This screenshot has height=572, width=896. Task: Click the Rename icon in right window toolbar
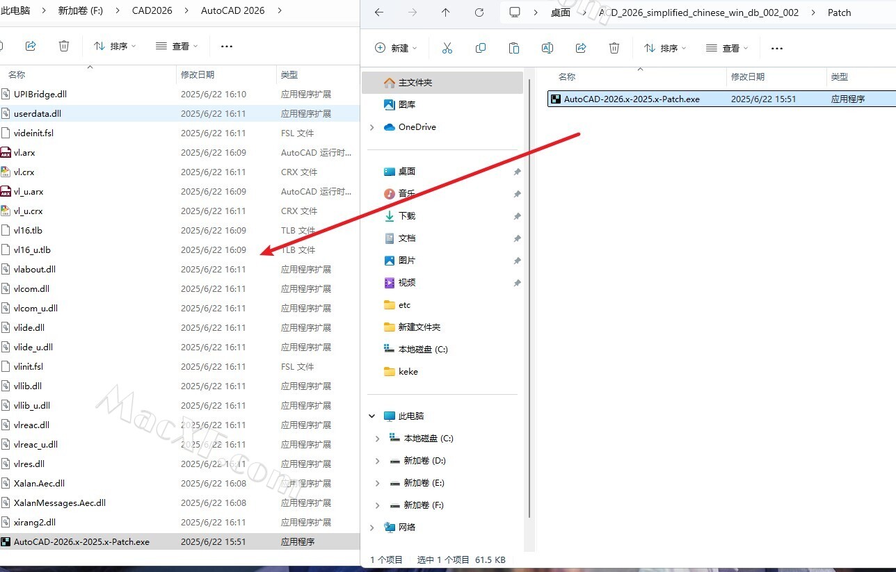(547, 48)
